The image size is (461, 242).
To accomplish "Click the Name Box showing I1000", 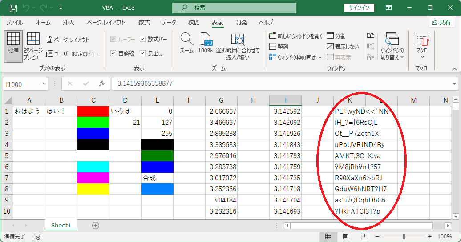I will pyautogui.click(x=22, y=84).
